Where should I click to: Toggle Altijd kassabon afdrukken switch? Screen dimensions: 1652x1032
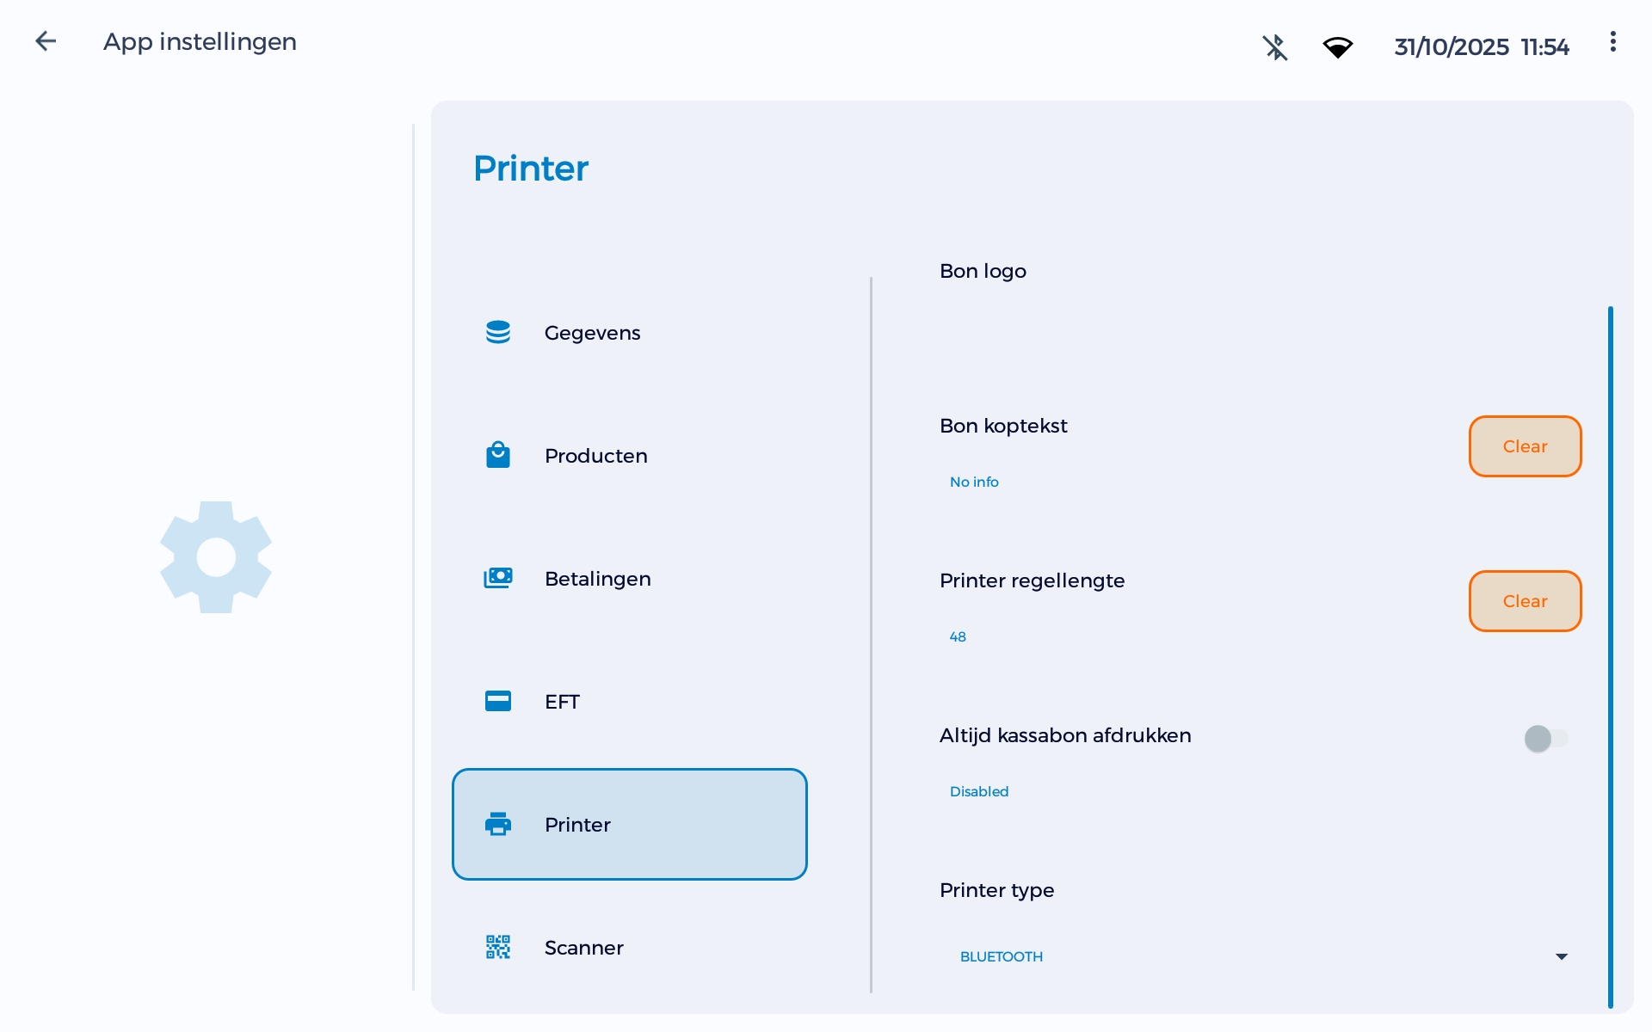click(1545, 738)
